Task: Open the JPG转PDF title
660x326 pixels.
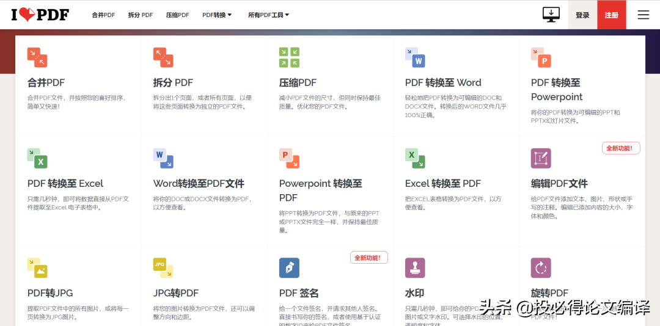Action: 176,293
